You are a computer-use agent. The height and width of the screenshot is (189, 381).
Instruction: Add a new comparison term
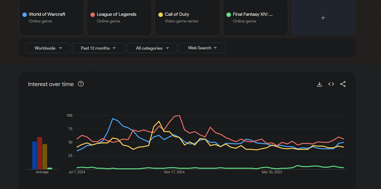[323, 18]
